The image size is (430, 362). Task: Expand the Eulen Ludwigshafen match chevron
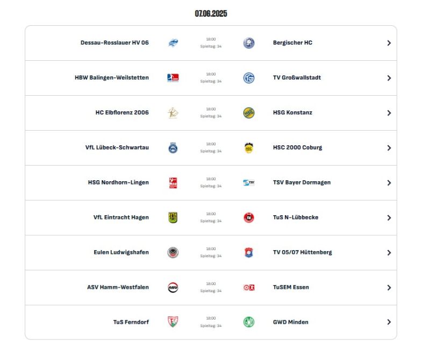[389, 252]
